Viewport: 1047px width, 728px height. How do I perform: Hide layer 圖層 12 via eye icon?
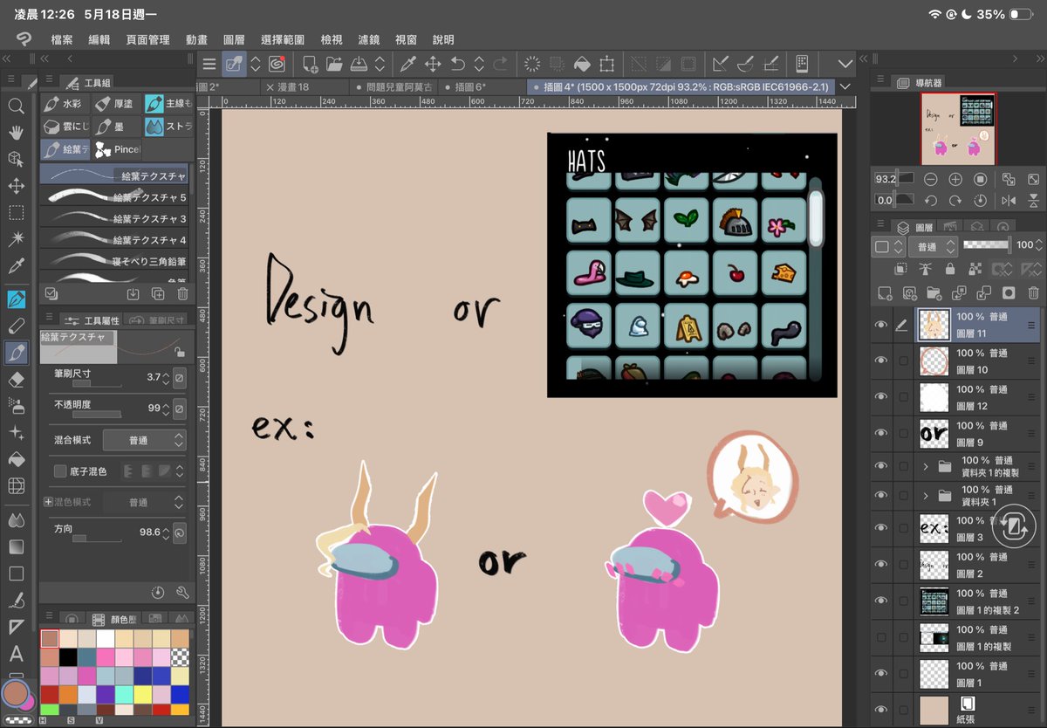click(880, 397)
